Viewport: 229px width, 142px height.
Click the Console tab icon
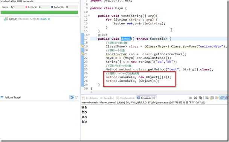click(x=139, y=98)
